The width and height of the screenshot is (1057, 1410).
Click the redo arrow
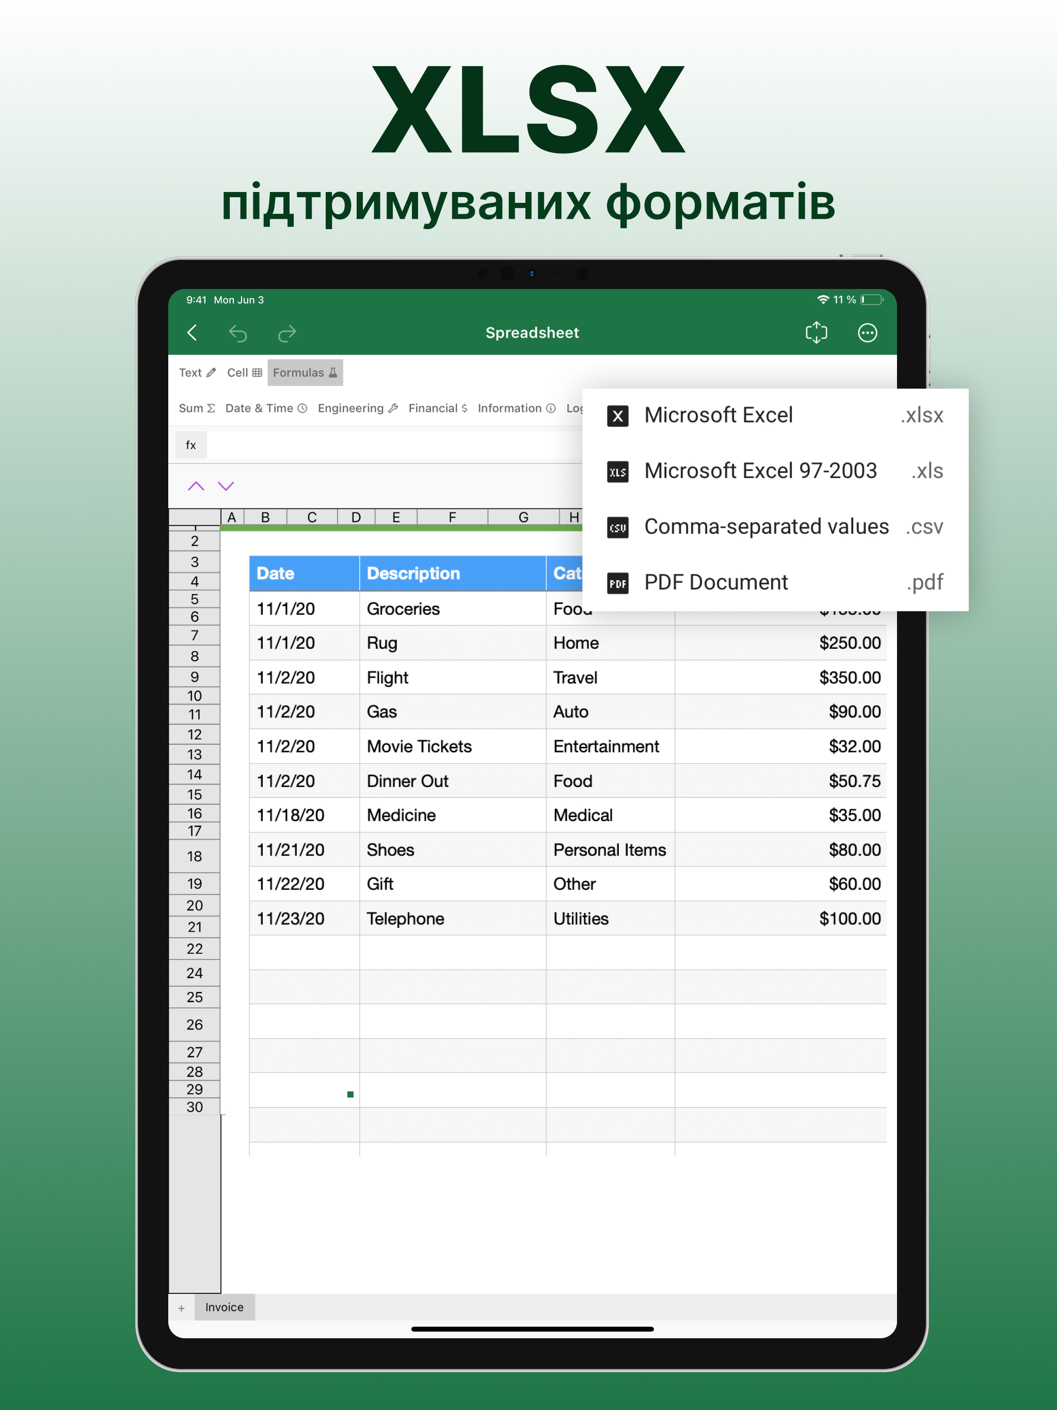(x=286, y=333)
